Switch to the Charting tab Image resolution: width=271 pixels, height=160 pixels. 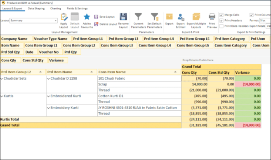[x=56, y=9]
